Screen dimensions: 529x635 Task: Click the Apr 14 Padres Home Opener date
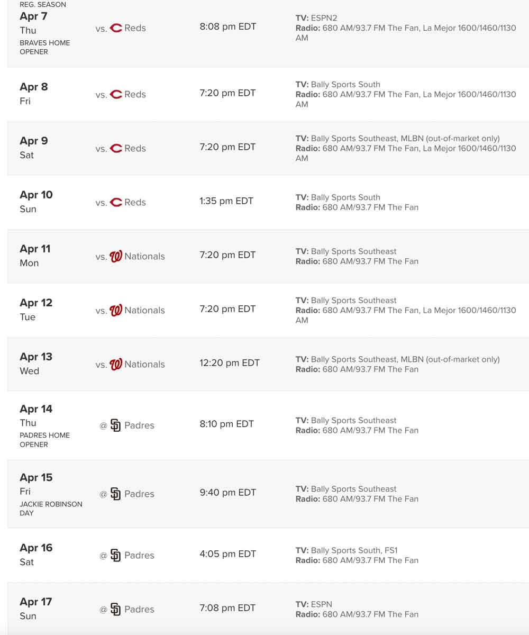36,409
